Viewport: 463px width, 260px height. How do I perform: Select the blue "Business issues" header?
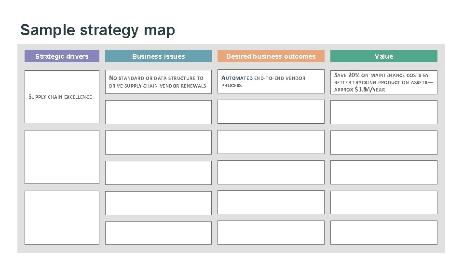[x=158, y=56]
